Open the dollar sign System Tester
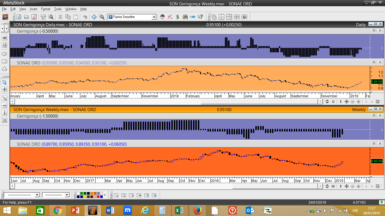This screenshot has width=385, height=216. click(x=178, y=17)
